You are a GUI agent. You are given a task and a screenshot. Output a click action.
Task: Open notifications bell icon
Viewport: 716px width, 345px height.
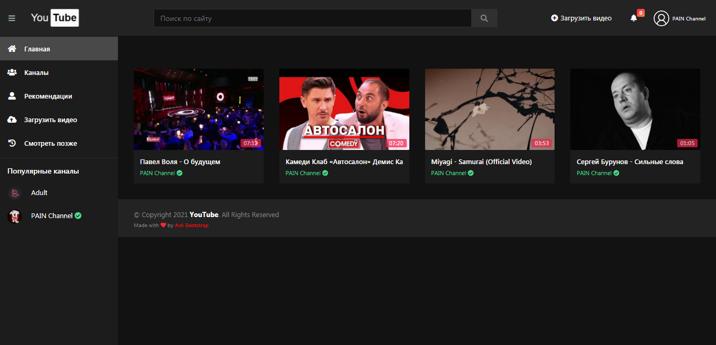tap(634, 18)
